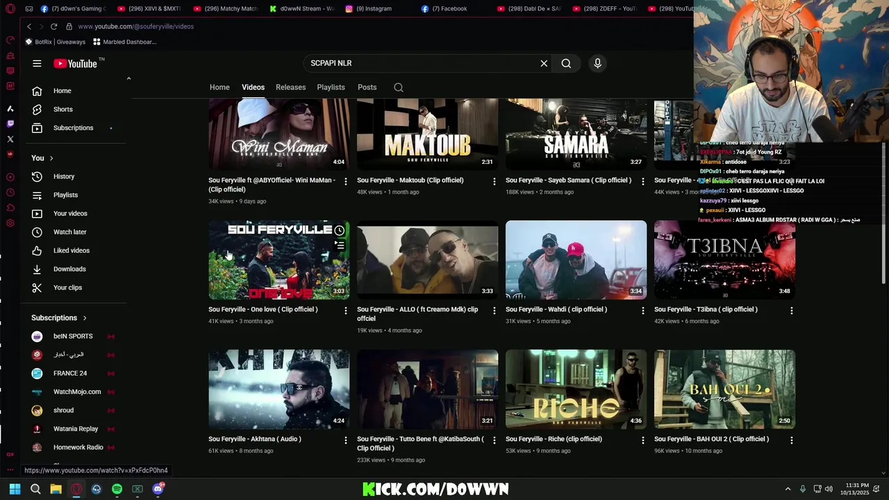
Task: Open FRANCE 24 subscription channel
Action: 70,374
